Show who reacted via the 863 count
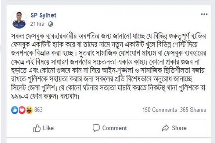The width and height of the screenshot is (215, 143). [38, 110]
